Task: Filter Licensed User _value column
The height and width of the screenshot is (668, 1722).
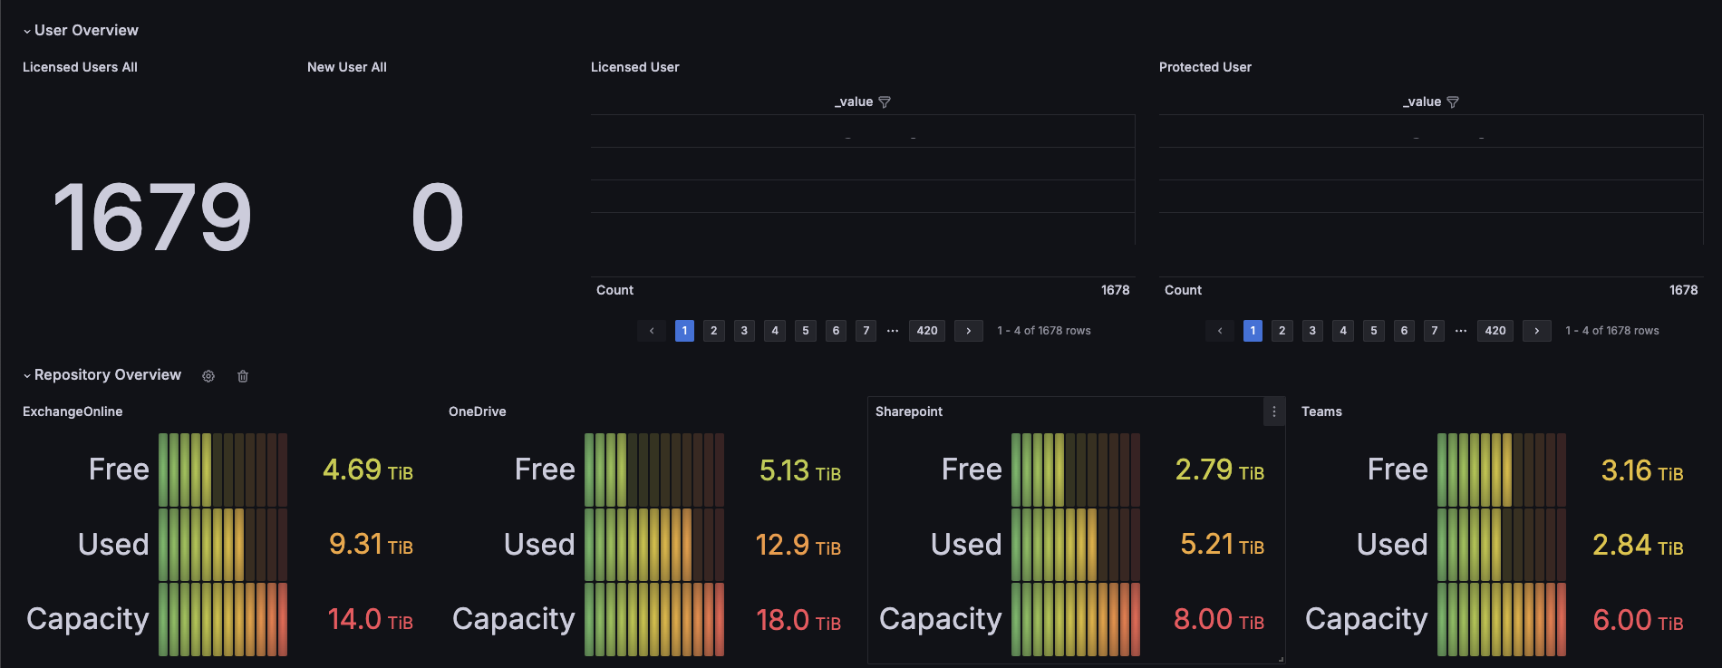Action: coord(885,102)
